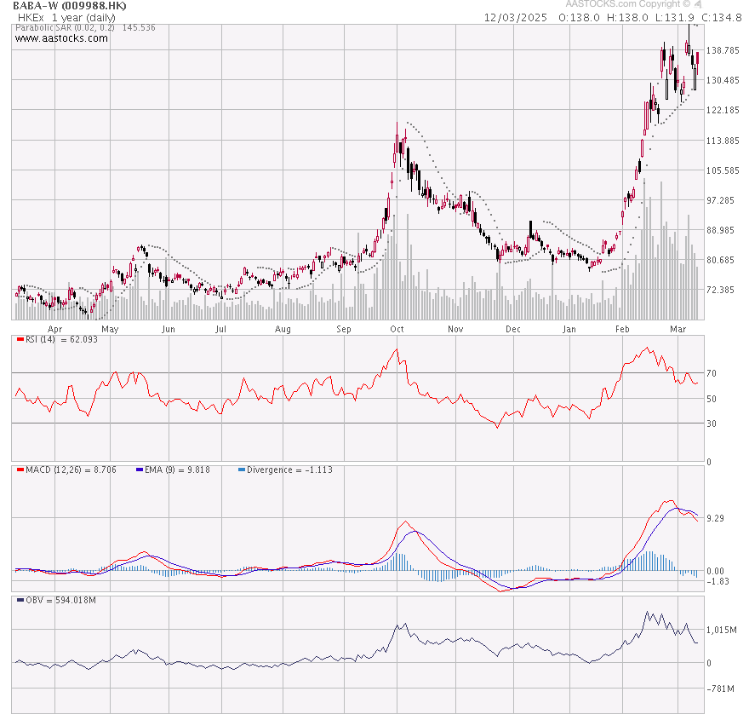The image size is (749, 726).
Task: Click the Apr label on time axis
Action: [x=54, y=328]
